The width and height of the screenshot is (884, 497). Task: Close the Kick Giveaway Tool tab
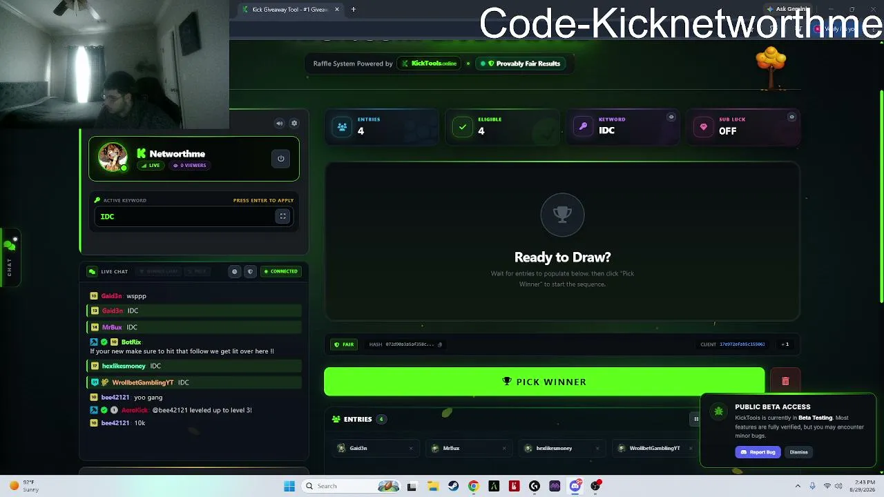pyautogui.click(x=337, y=10)
